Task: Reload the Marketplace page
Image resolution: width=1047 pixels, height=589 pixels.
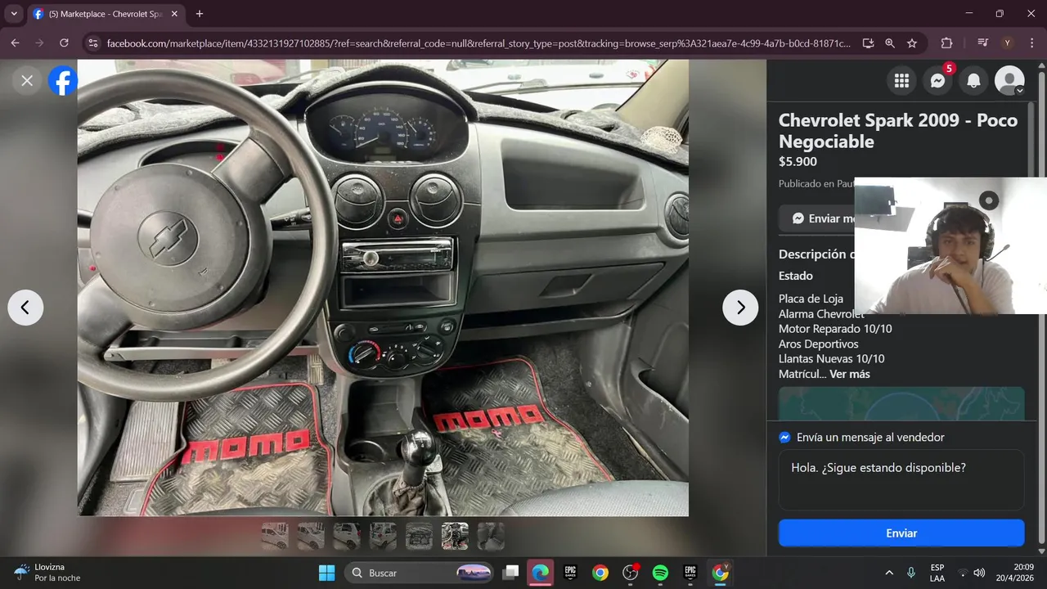Action: 64,43
